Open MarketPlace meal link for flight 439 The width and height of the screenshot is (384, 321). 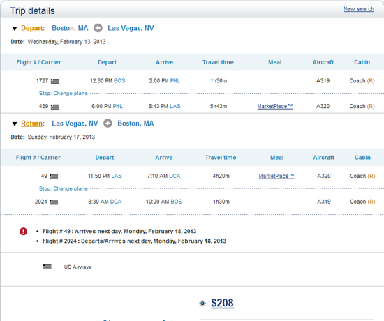275,106
